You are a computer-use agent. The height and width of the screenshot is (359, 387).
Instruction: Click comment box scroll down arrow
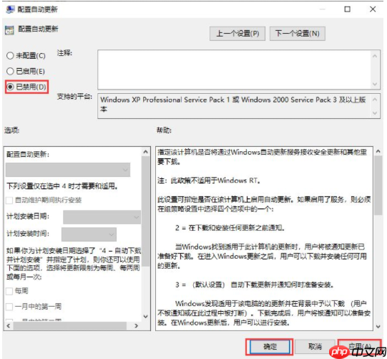coord(375,84)
